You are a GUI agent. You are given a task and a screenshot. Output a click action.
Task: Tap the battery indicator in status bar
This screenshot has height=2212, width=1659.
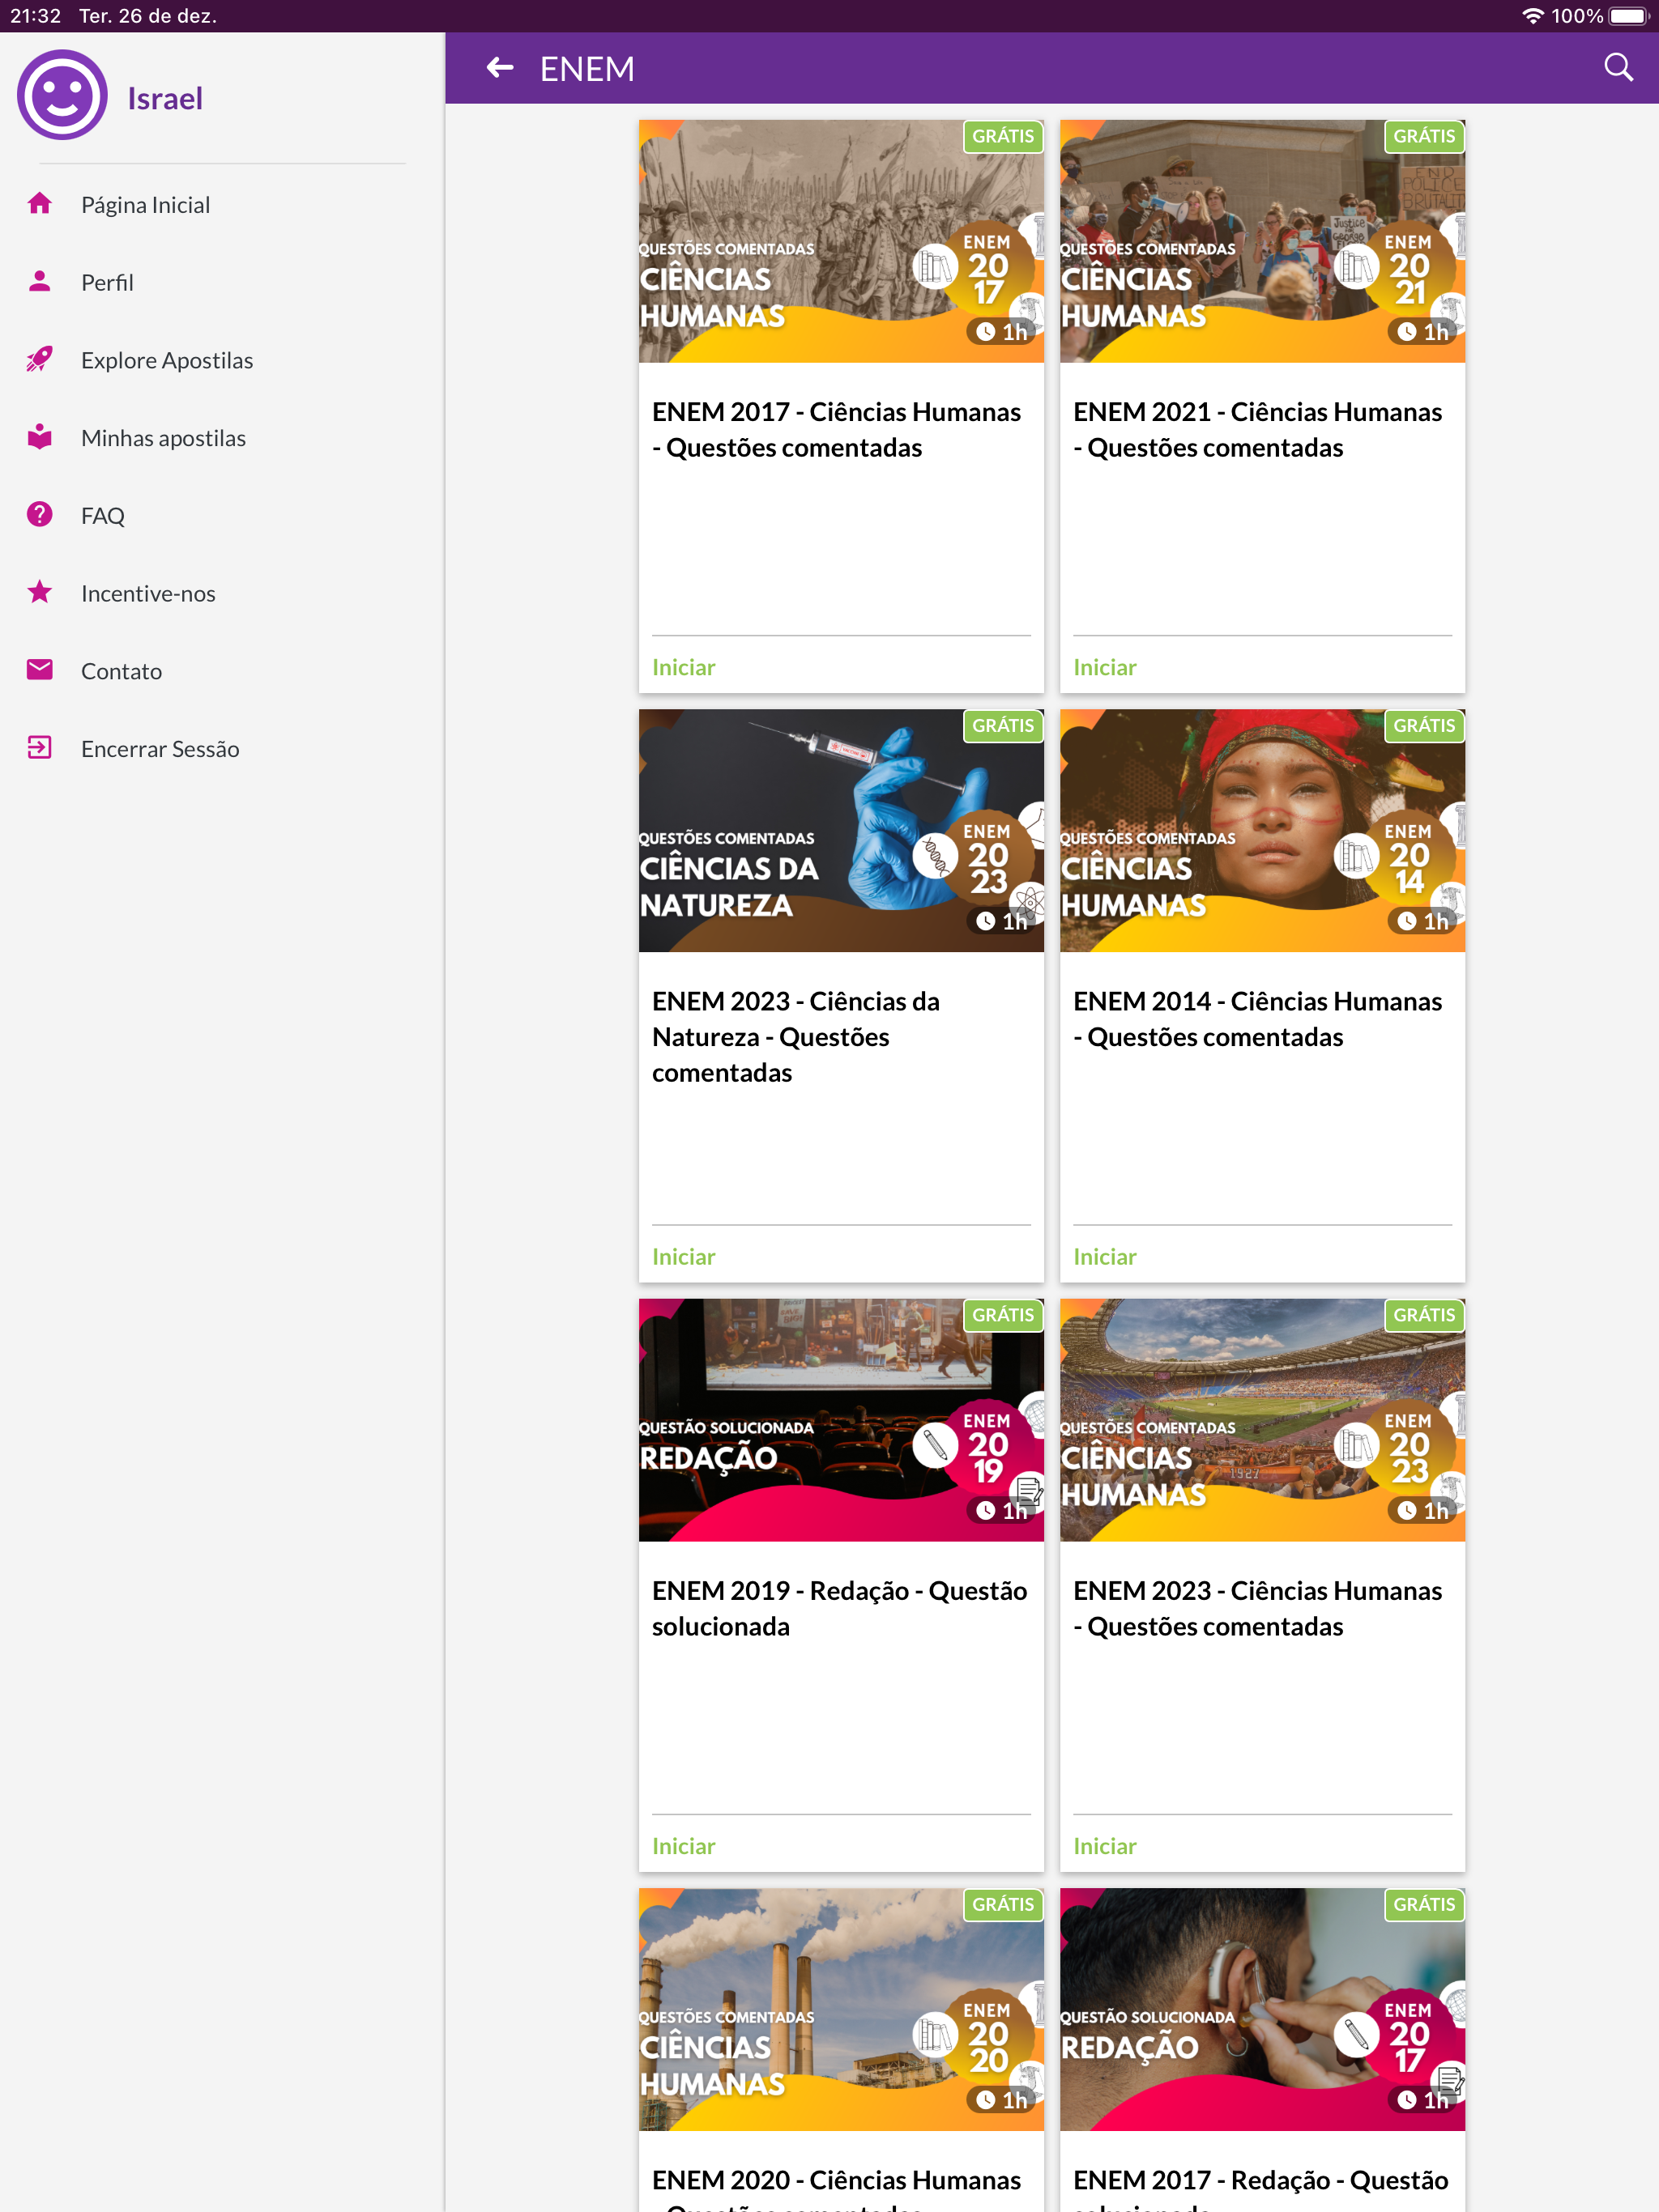click(1628, 16)
